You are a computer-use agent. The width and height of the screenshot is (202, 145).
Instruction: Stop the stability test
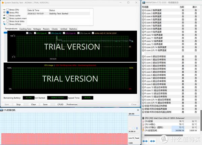click(19, 104)
